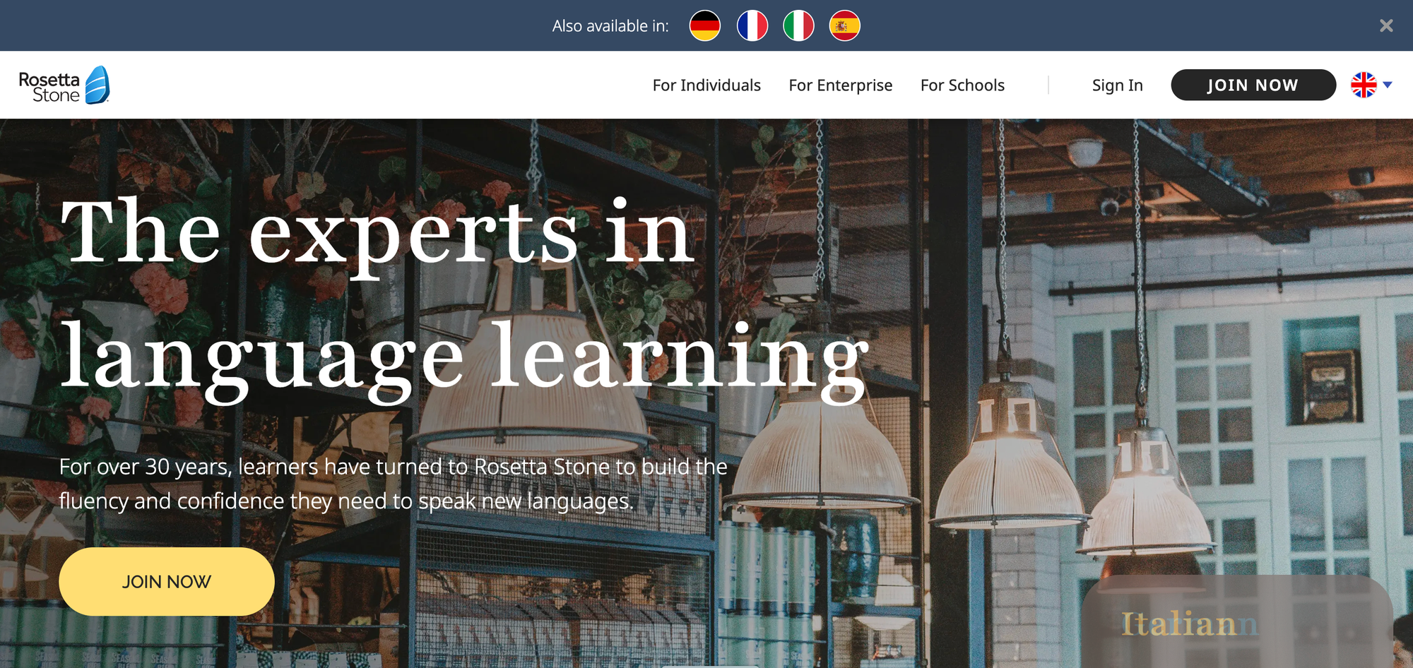Screen dimensions: 1413x668
Task: Open the Spanish flag site version
Action: click(844, 26)
